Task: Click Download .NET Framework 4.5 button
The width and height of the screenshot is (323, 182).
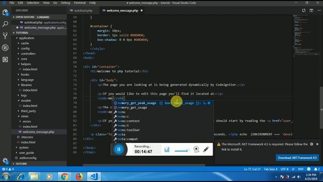Action: click(297, 158)
